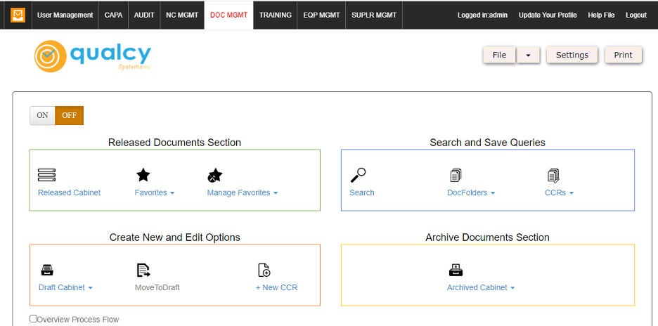Image resolution: width=658 pixels, height=326 pixels.
Task: Enable the Overview Process Flow checkbox
Action: pos(34,319)
